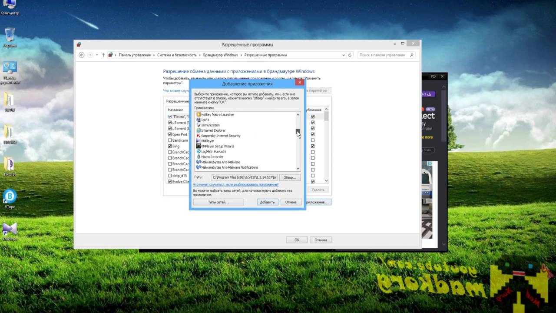Image resolution: width=556 pixels, height=313 pixels.
Task: Toggle public network checkbox in dotp_d15 row
Action: (313, 176)
